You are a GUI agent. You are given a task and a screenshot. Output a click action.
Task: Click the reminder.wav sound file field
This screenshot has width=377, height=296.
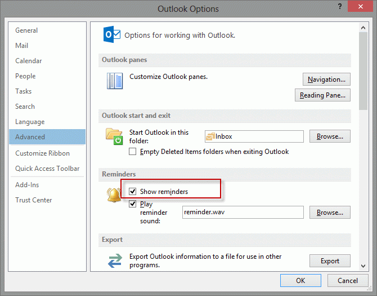click(243, 212)
